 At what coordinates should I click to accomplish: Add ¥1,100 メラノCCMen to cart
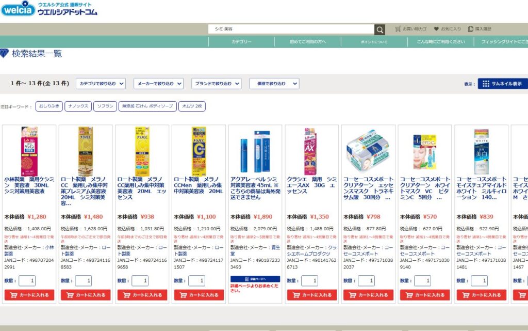point(199,295)
